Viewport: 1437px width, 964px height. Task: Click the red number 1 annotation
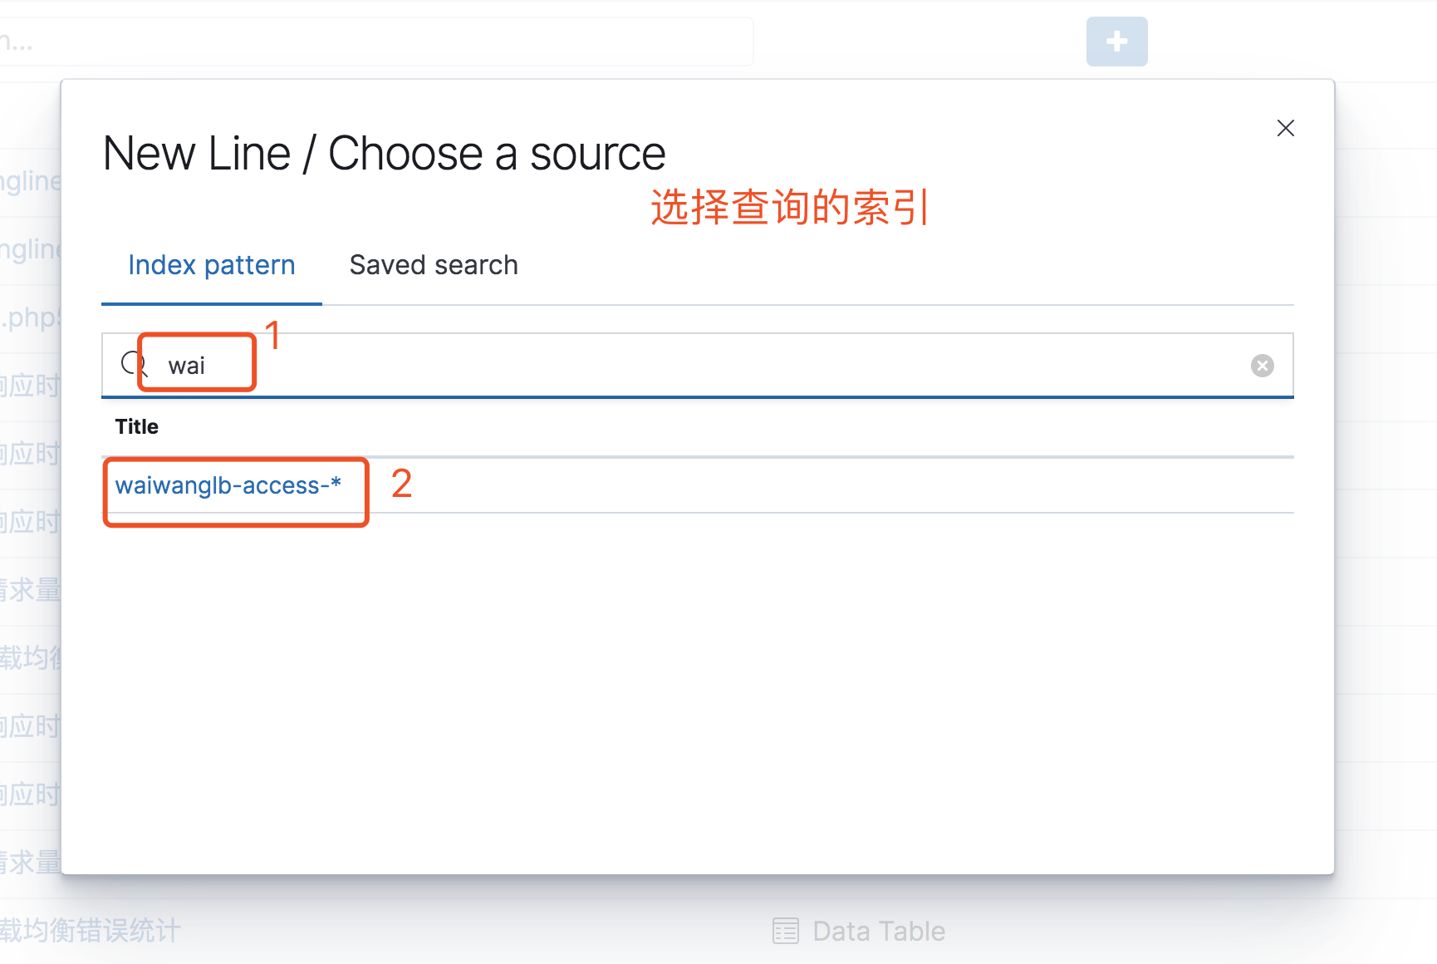[x=272, y=336]
